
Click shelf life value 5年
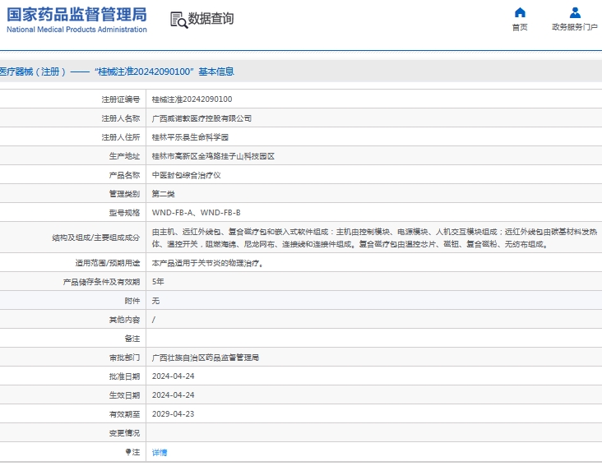158,282
